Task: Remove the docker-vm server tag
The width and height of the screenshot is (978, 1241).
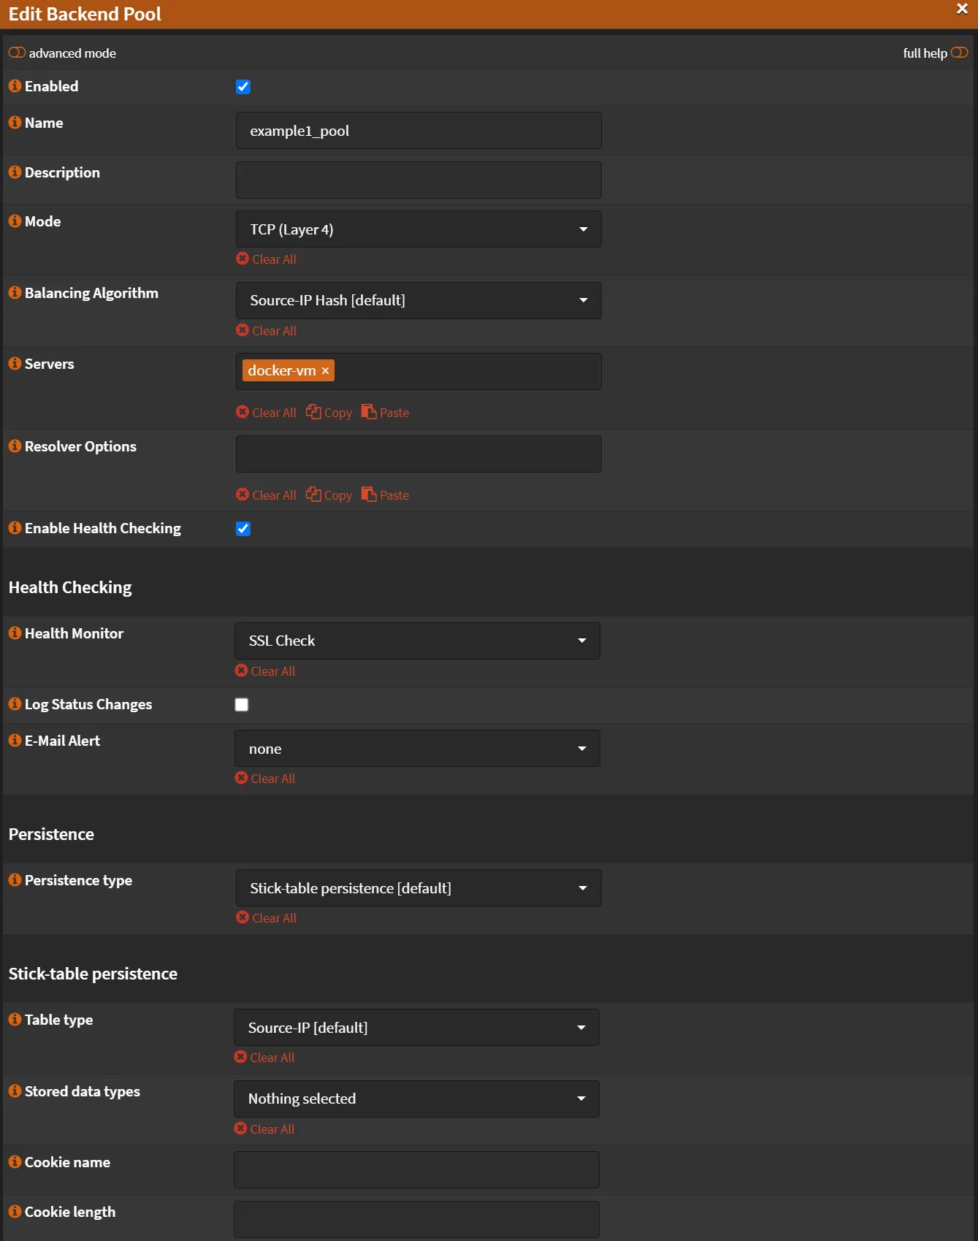Action: click(x=326, y=371)
